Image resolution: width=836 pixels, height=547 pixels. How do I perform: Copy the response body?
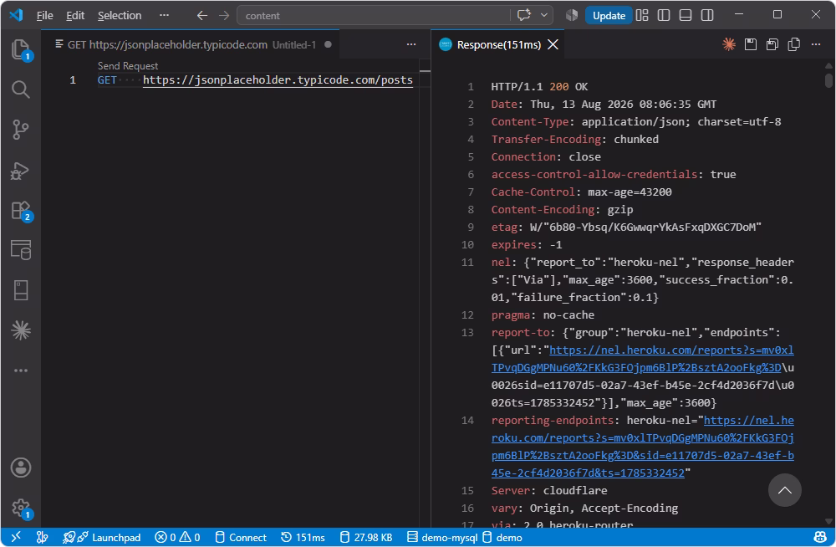point(794,44)
